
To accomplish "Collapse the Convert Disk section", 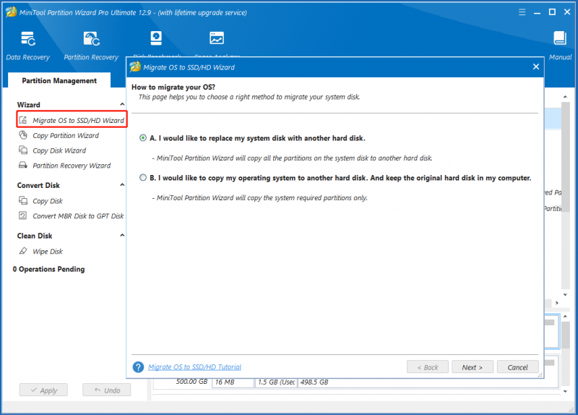I will click(122, 185).
